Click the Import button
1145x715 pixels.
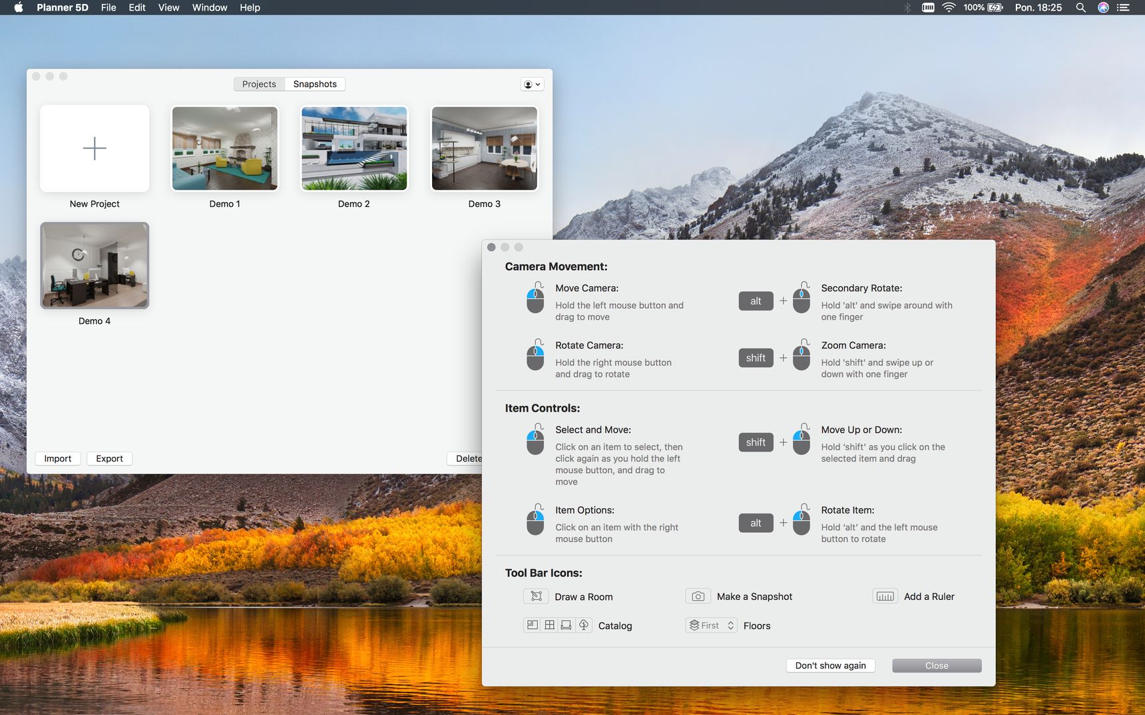click(x=58, y=458)
